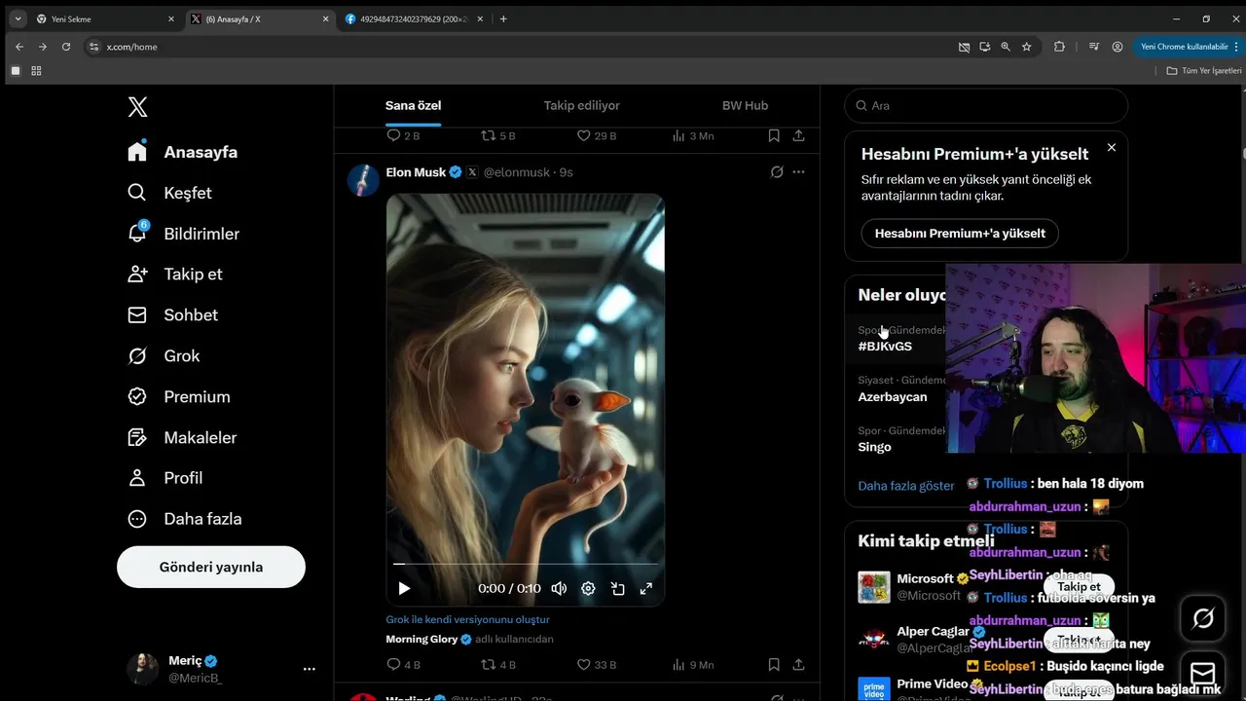Viewport: 1246px width, 701px height.
Task: View stats of Elon Musk post (9 Mn)
Action: 693,665
